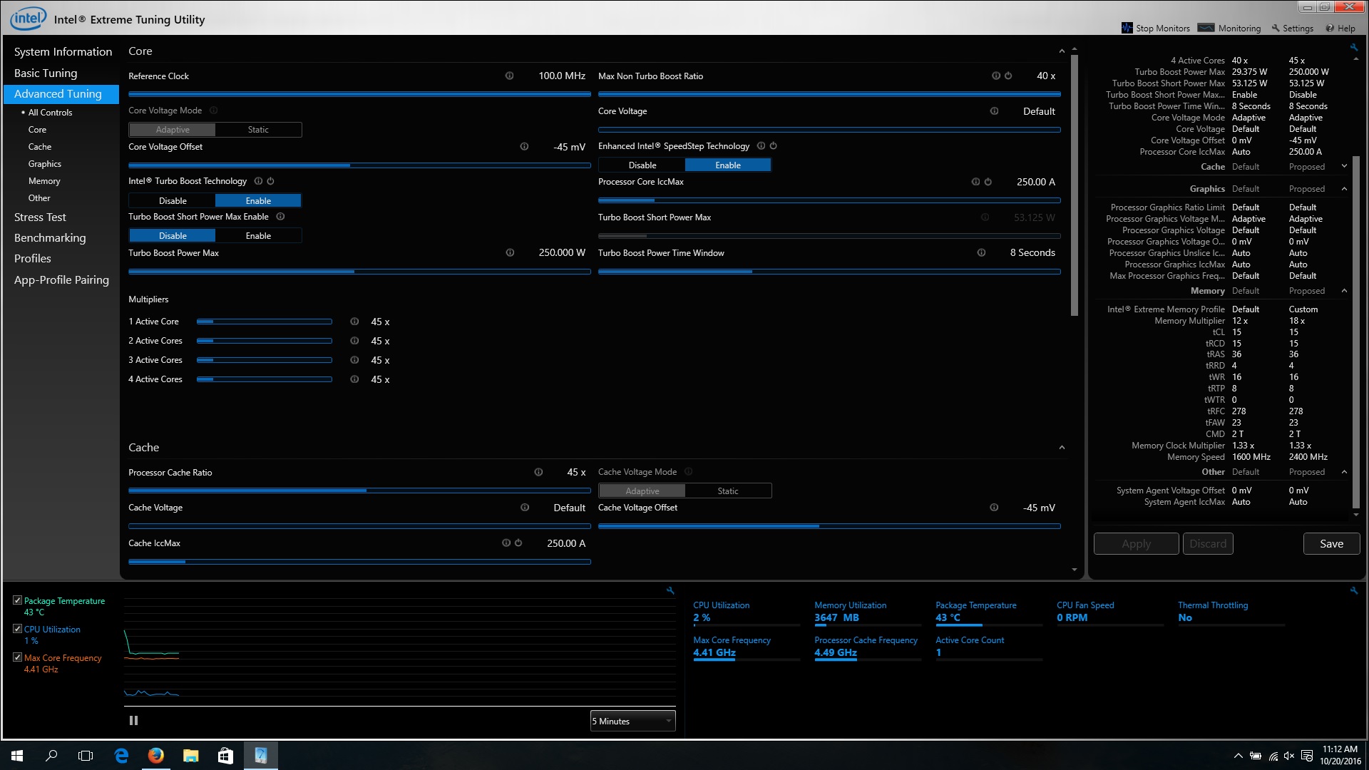Screen dimensions: 1369x770
Task: Click the Reference Clock slider
Action: [x=359, y=93]
